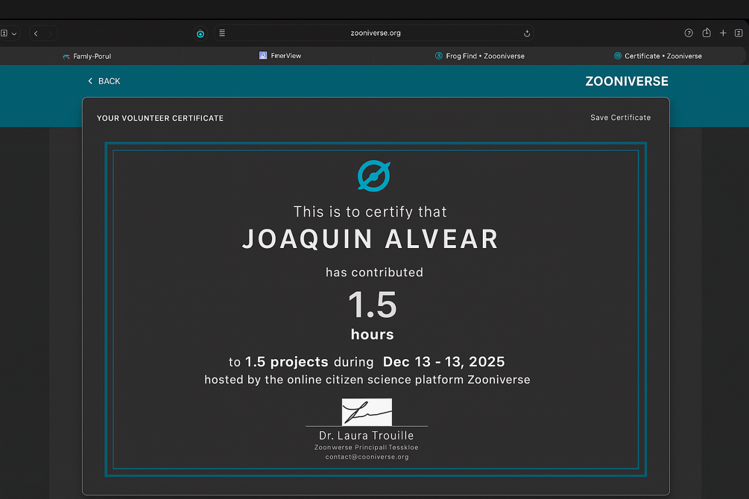
Task: Click the Save Certificate button
Action: (x=620, y=118)
